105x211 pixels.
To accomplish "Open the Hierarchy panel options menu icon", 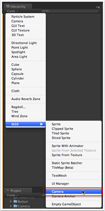I will point(98,7).
